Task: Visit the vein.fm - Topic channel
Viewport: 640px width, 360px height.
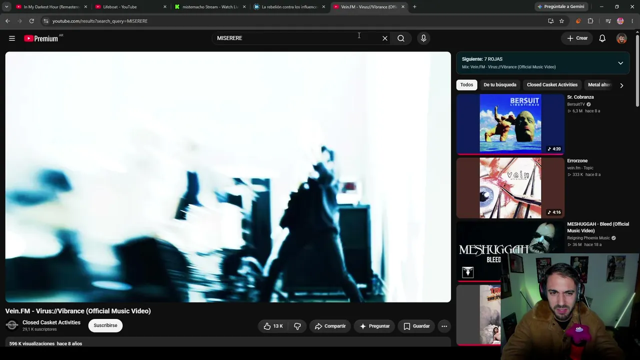Action: click(580, 168)
